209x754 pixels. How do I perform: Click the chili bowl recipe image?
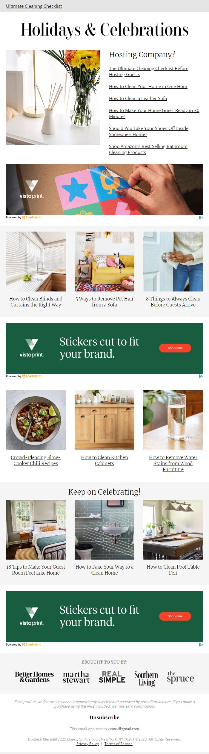[x=36, y=420]
